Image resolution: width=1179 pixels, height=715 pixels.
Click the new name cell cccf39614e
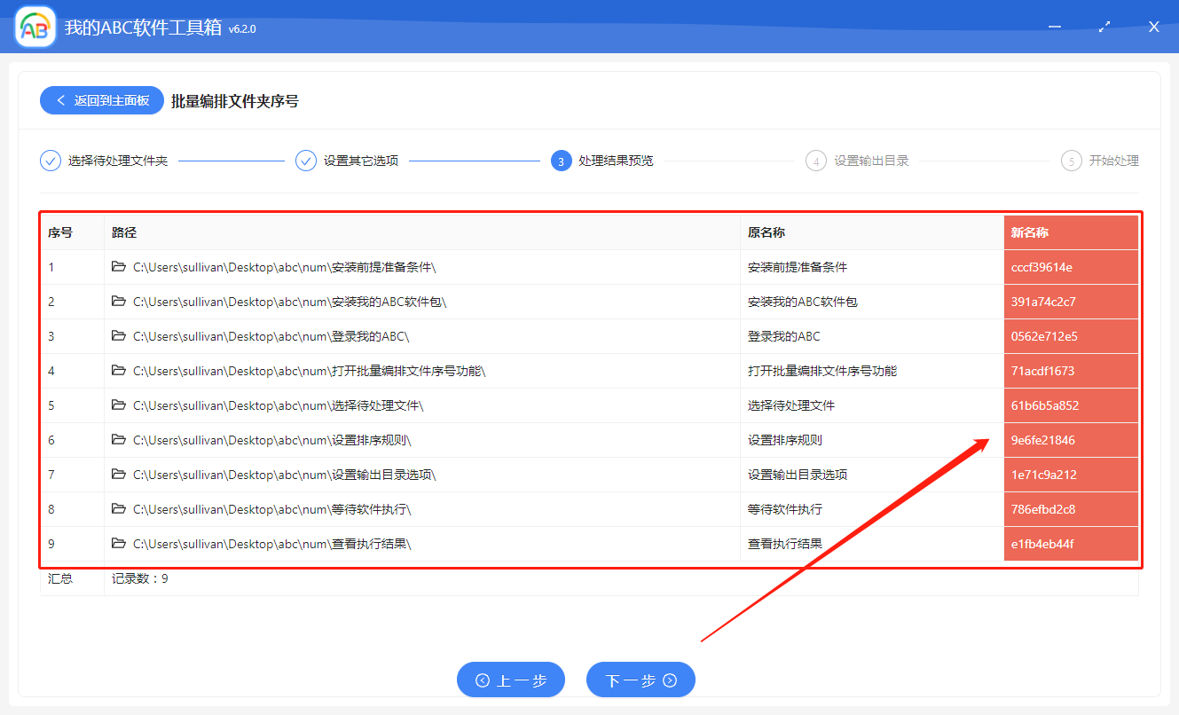[1070, 266]
